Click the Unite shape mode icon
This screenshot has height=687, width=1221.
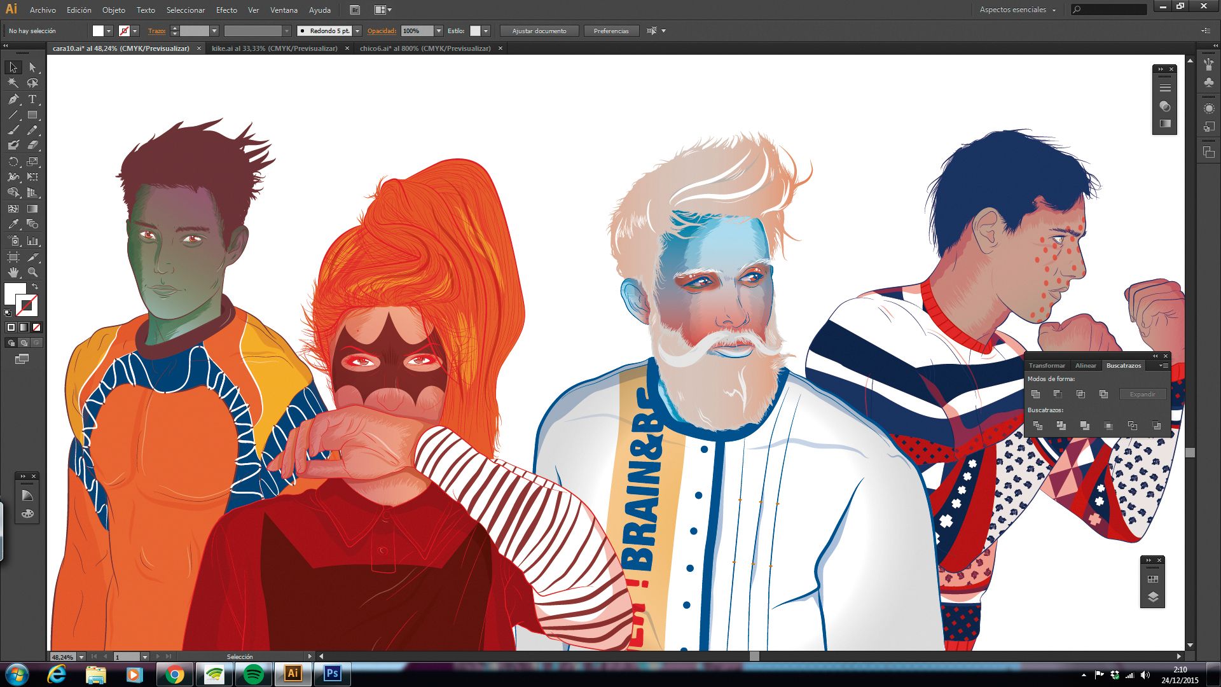point(1036,394)
